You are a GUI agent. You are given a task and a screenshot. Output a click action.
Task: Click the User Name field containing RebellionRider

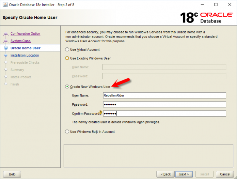coord(164,95)
